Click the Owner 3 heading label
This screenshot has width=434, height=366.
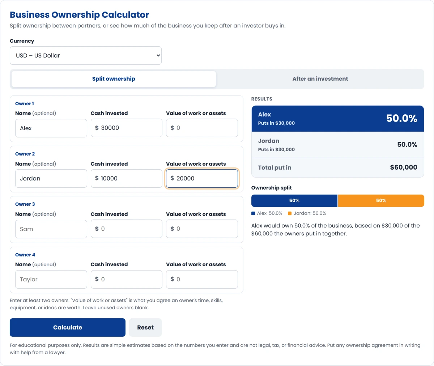25,204
